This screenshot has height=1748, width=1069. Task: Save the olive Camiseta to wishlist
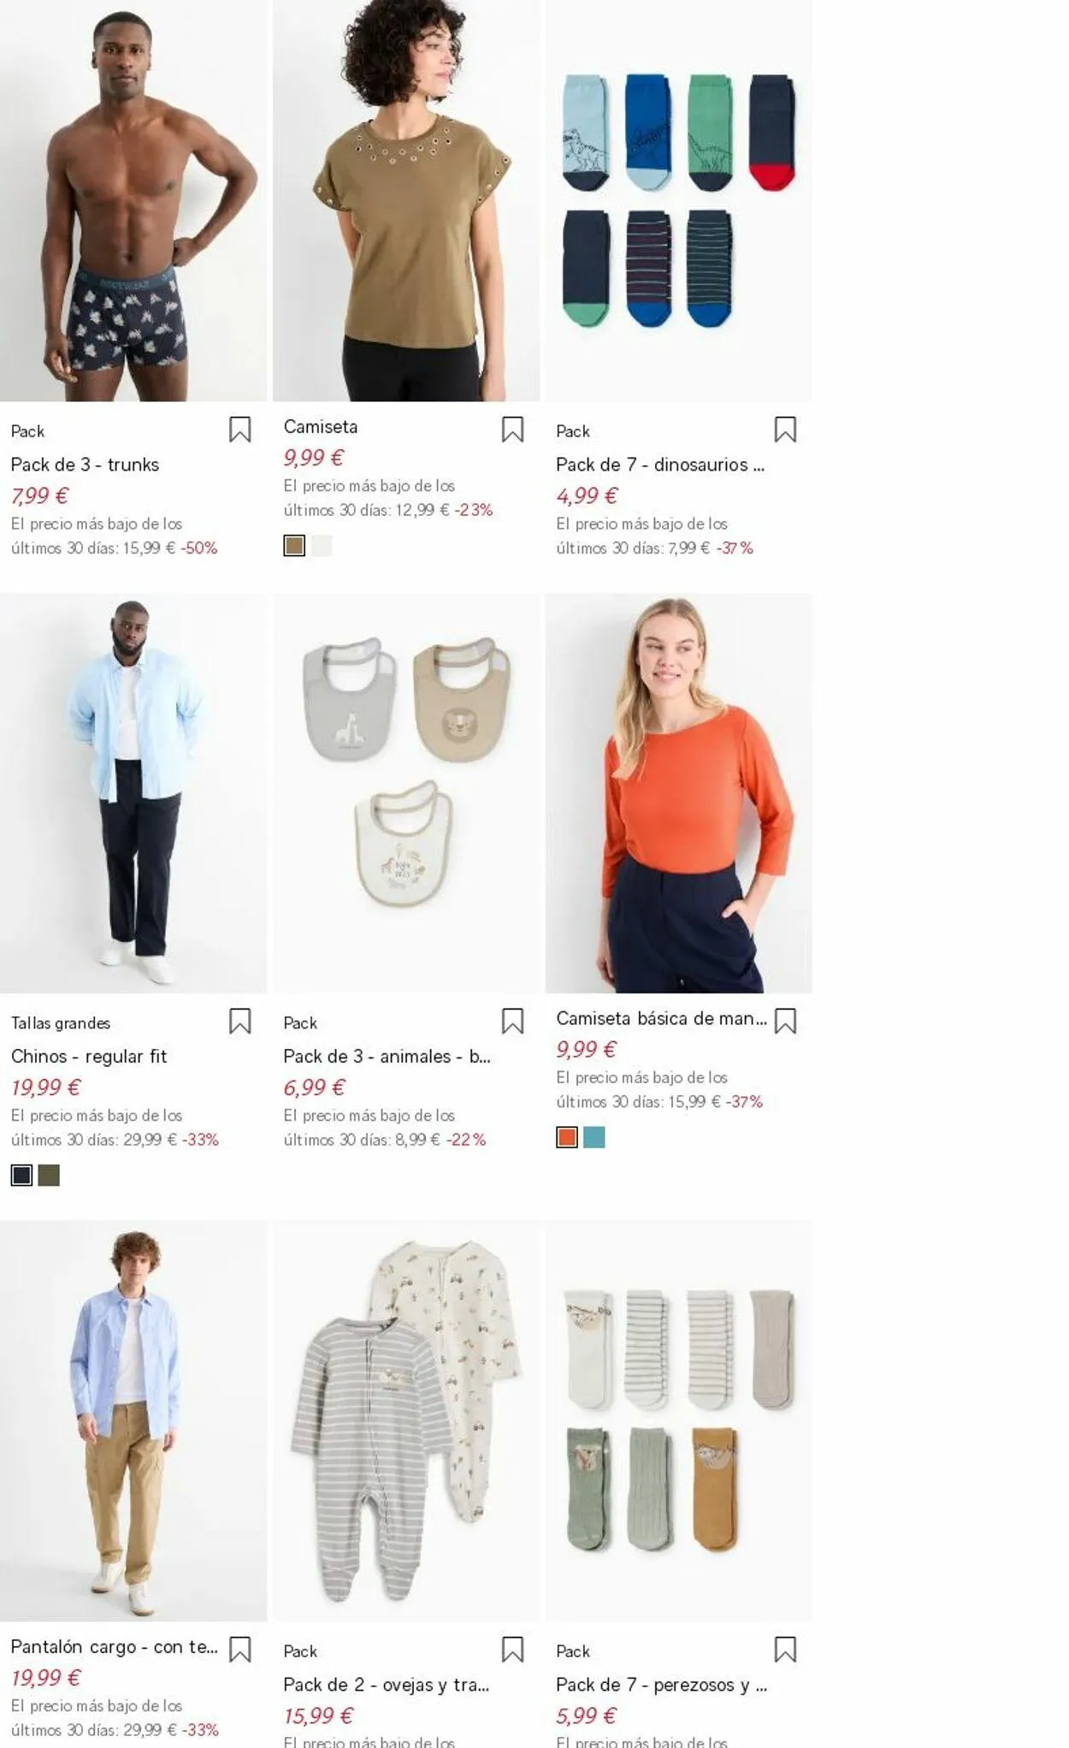click(x=512, y=430)
